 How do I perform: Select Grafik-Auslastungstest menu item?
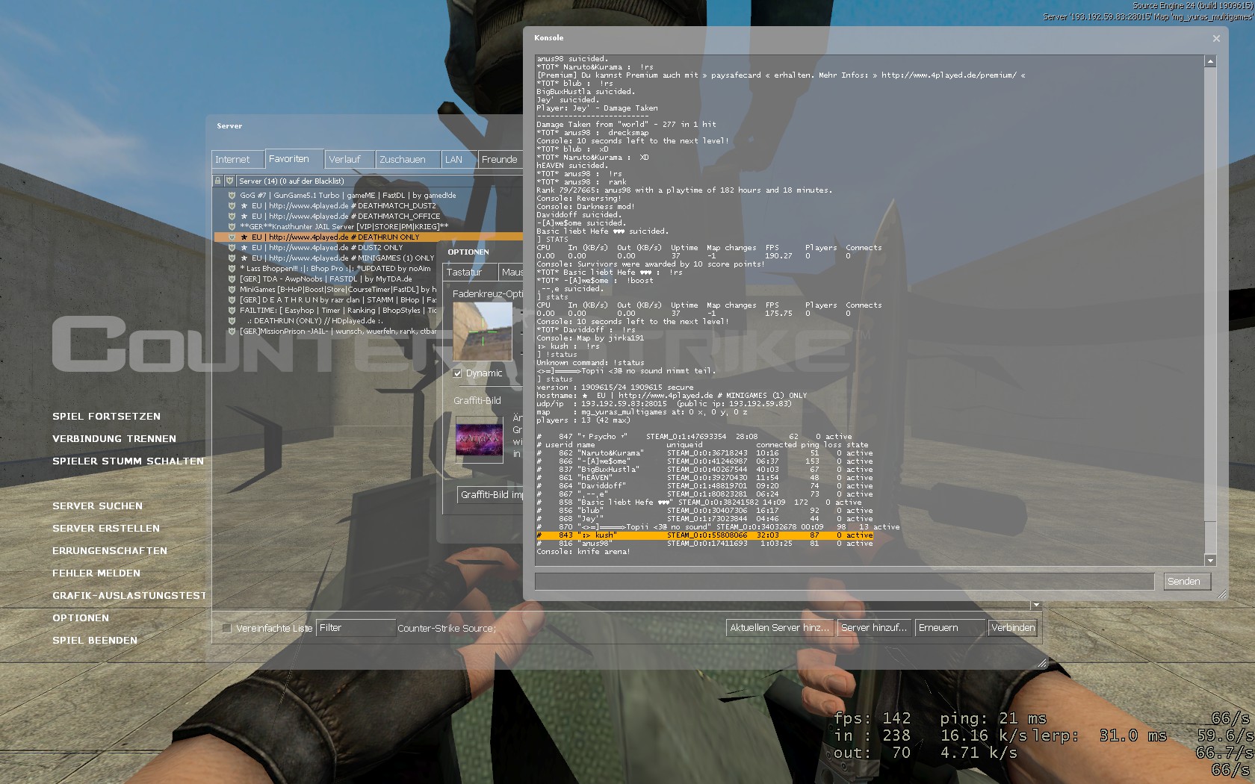128,596
